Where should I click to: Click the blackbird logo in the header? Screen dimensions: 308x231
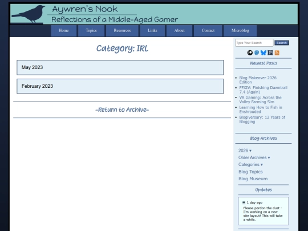[29, 14]
